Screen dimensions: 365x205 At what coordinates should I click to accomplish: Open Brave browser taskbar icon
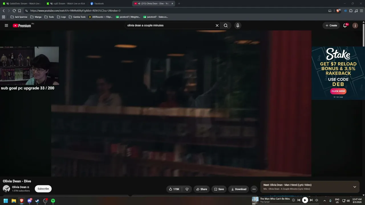click(x=21, y=201)
